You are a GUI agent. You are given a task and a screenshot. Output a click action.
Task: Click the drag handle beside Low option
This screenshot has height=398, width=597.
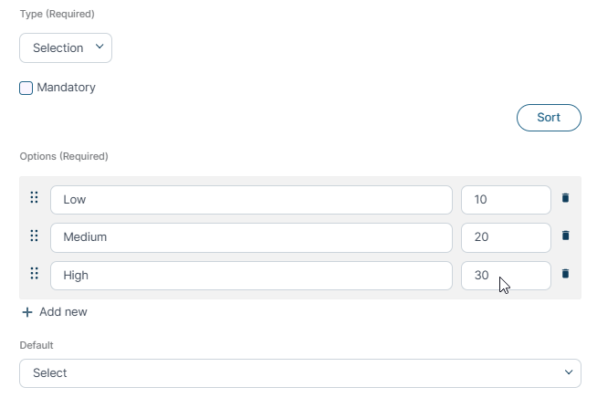34,197
